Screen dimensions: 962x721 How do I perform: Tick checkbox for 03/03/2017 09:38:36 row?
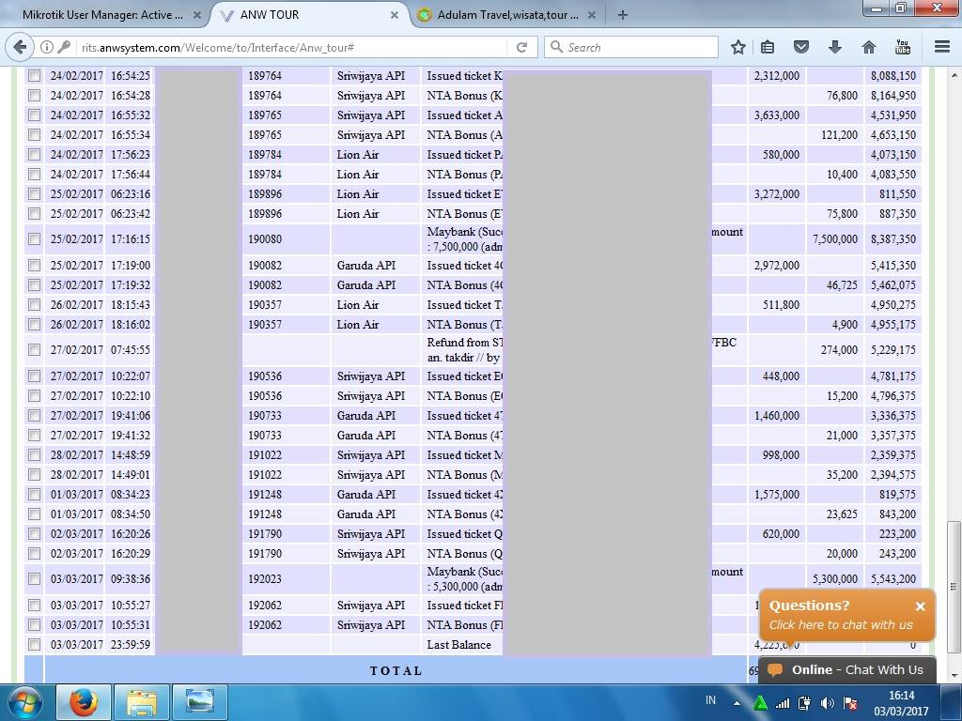click(35, 578)
